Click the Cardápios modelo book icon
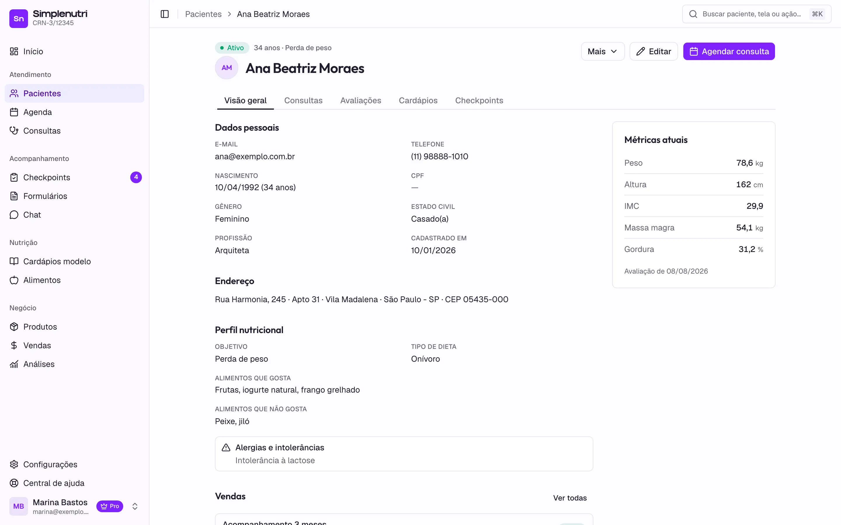This screenshot has width=841, height=525. tap(14, 261)
